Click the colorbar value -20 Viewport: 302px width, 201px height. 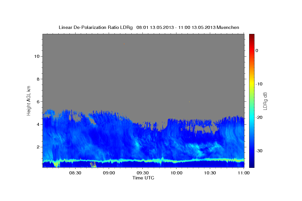click(x=259, y=117)
